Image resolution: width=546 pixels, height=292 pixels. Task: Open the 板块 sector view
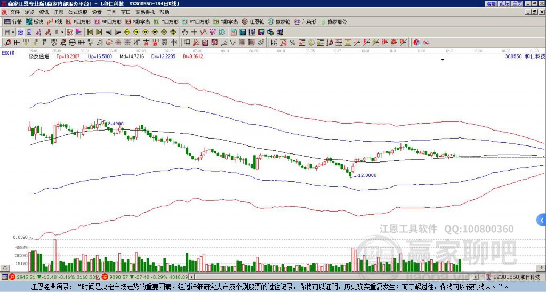coord(34,21)
